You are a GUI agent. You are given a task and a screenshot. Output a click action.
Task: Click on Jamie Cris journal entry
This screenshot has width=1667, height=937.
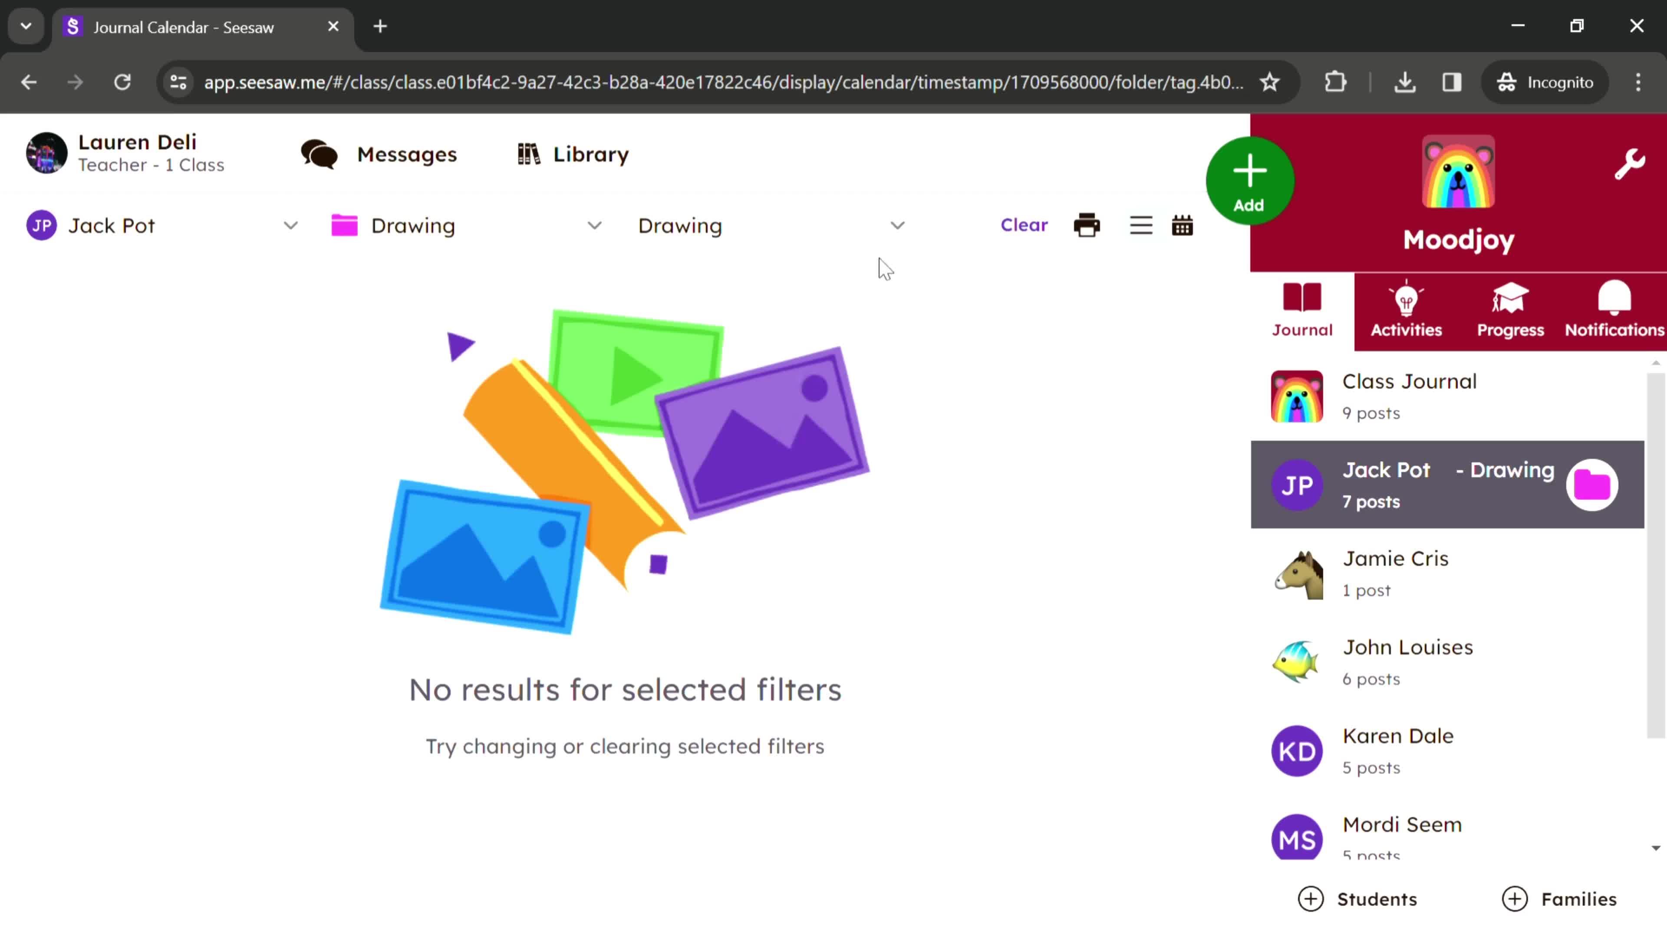pyautogui.click(x=1448, y=572)
